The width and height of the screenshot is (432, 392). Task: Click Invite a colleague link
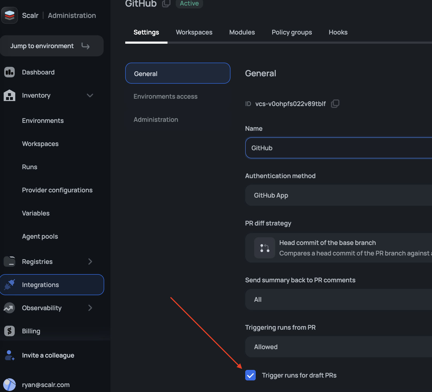pos(48,355)
